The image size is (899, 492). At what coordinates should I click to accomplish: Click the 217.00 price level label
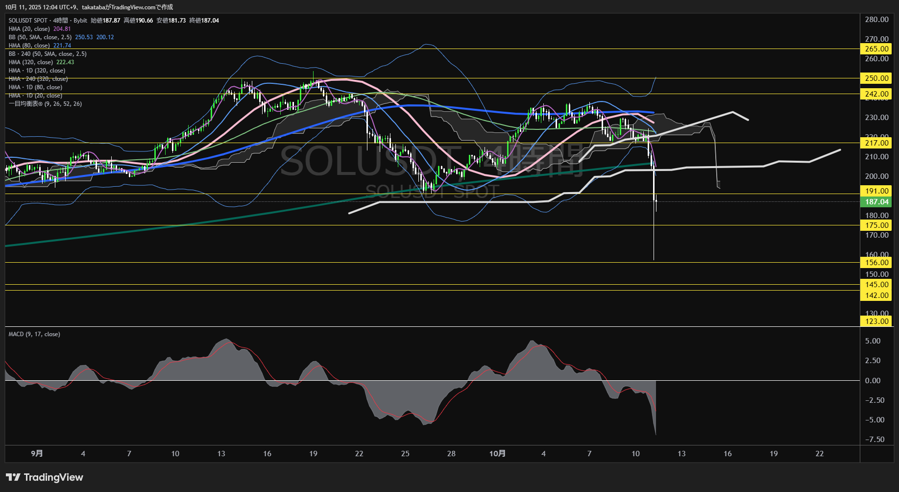(876, 143)
